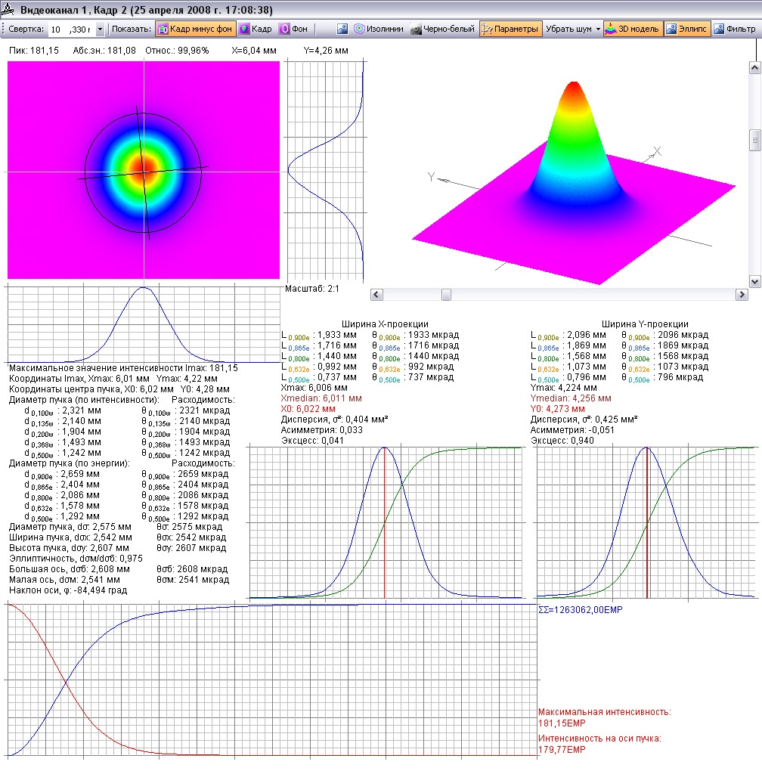Click the 2D beam intensity map center

[144, 172]
